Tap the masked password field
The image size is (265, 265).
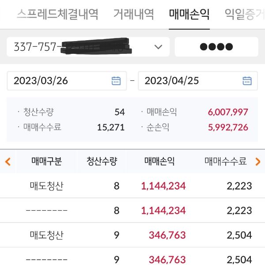pyautogui.click(x=216, y=47)
